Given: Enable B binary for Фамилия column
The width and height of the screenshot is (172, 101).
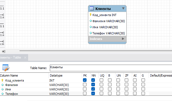Looking at the screenshot, I should click(x=110, y=85).
